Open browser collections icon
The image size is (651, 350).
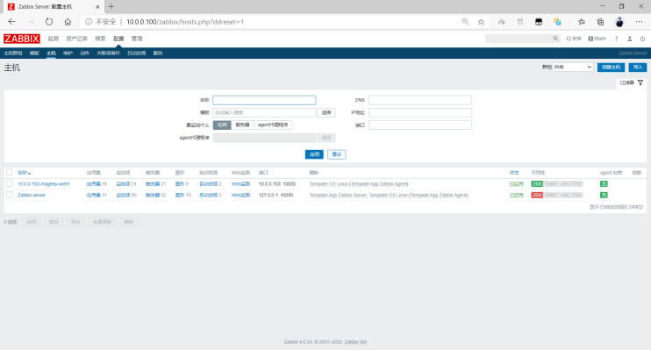pyautogui.click(x=600, y=22)
